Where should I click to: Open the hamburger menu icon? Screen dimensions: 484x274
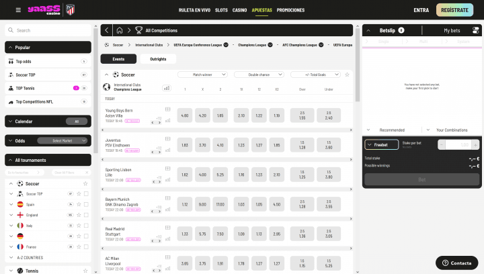tap(18, 10)
